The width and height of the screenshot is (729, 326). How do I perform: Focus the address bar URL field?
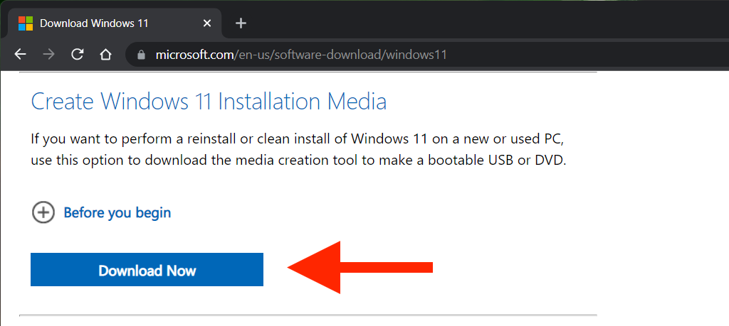point(427,55)
